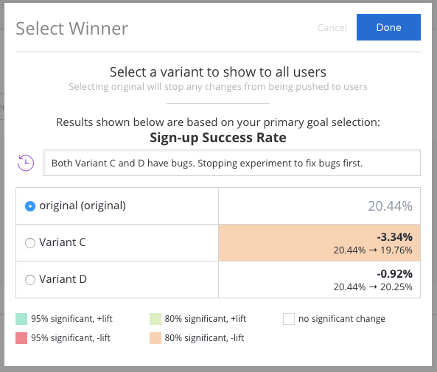The image size is (437, 372).
Task: Click into the experiment notes text field
Action: (232, 163)
